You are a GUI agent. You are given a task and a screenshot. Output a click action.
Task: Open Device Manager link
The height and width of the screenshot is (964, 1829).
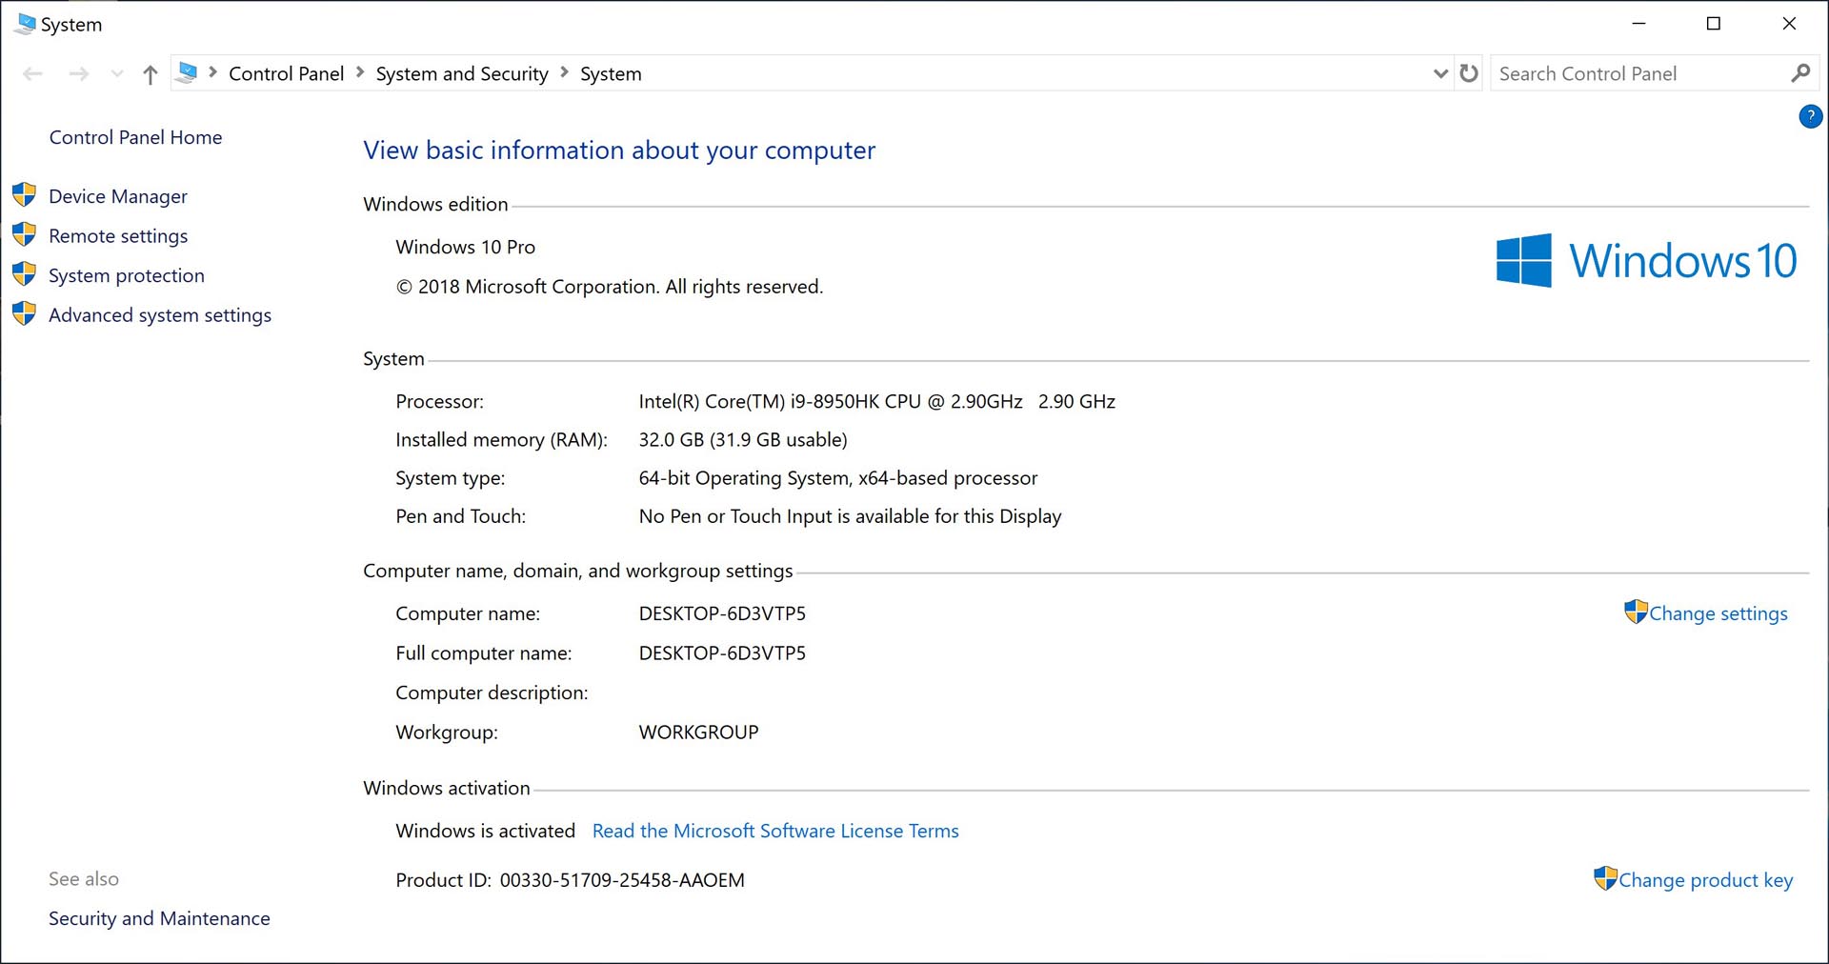coord(118,196)
